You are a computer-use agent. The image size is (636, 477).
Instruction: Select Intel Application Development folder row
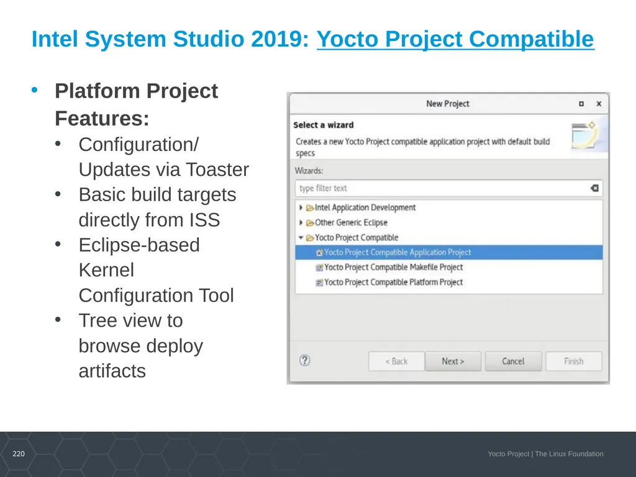click(448, 207)
